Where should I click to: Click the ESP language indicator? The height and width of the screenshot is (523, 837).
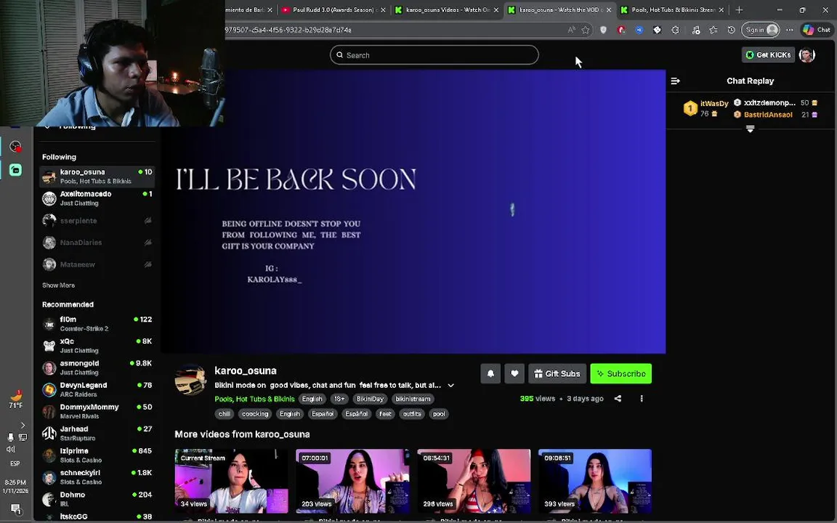[x=15, y=463]
